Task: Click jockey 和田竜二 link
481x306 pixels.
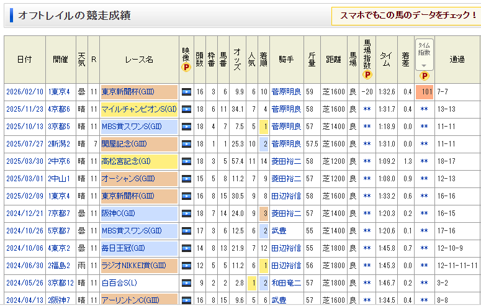Action: pyautogui.click(x=286, y=283)
